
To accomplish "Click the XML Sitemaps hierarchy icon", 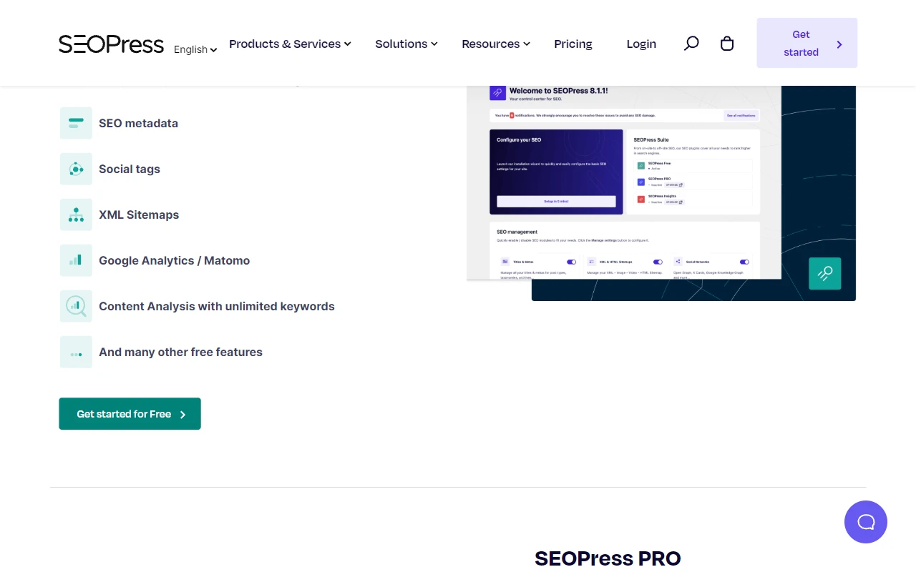I will tap(76, 214).
